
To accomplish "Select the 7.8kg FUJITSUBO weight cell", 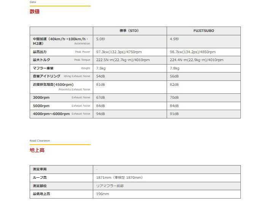I will 175,68.
